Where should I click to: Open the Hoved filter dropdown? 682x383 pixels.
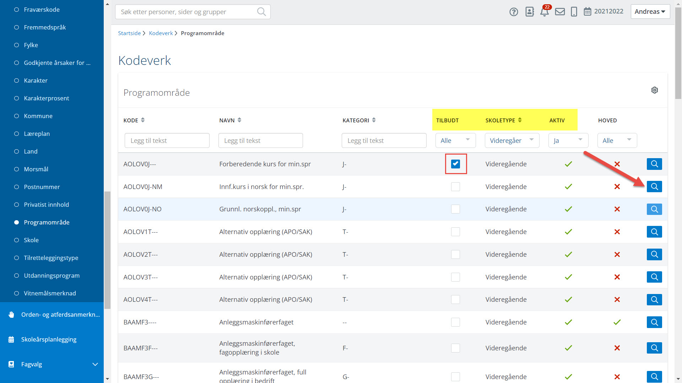617,140
